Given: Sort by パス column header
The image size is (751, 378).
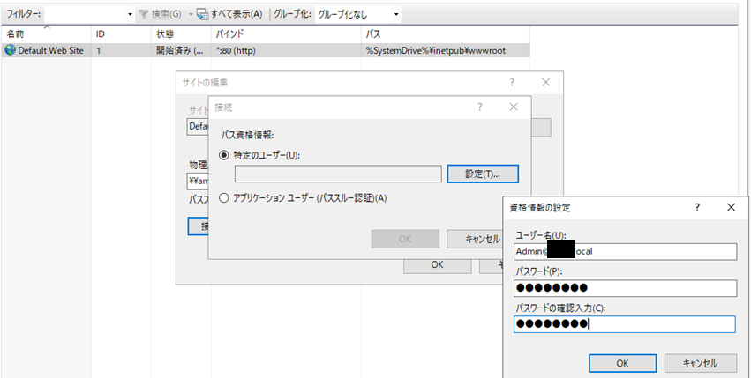Looking at the screenshot, I should 446,34.
